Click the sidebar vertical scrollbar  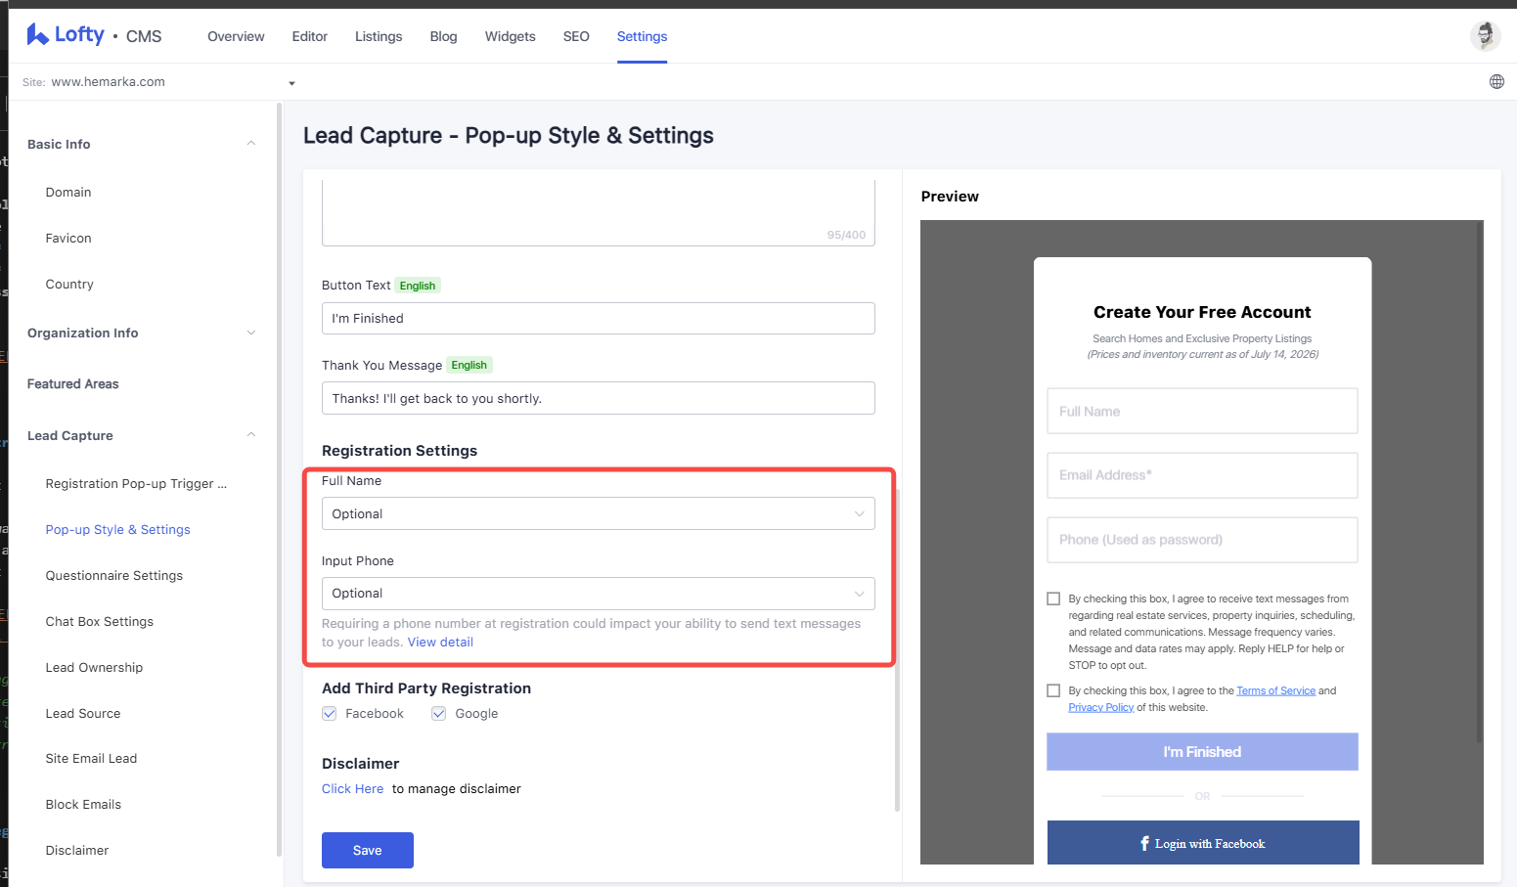(279, 479)
